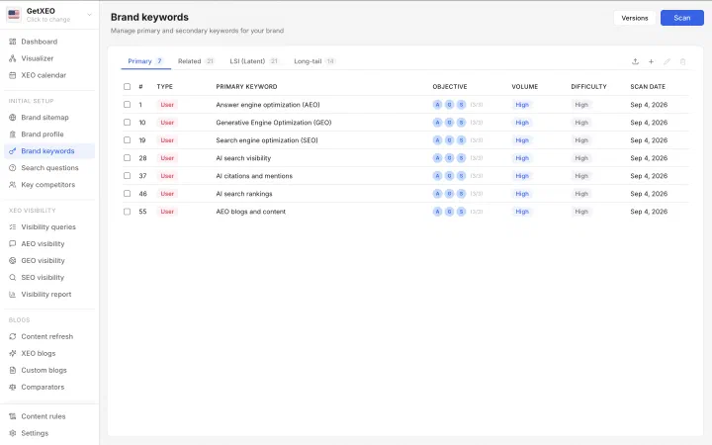Click the Search questions icon
Image resolution: width=712 pixels, height=445 pixels.
coord(13,168)
